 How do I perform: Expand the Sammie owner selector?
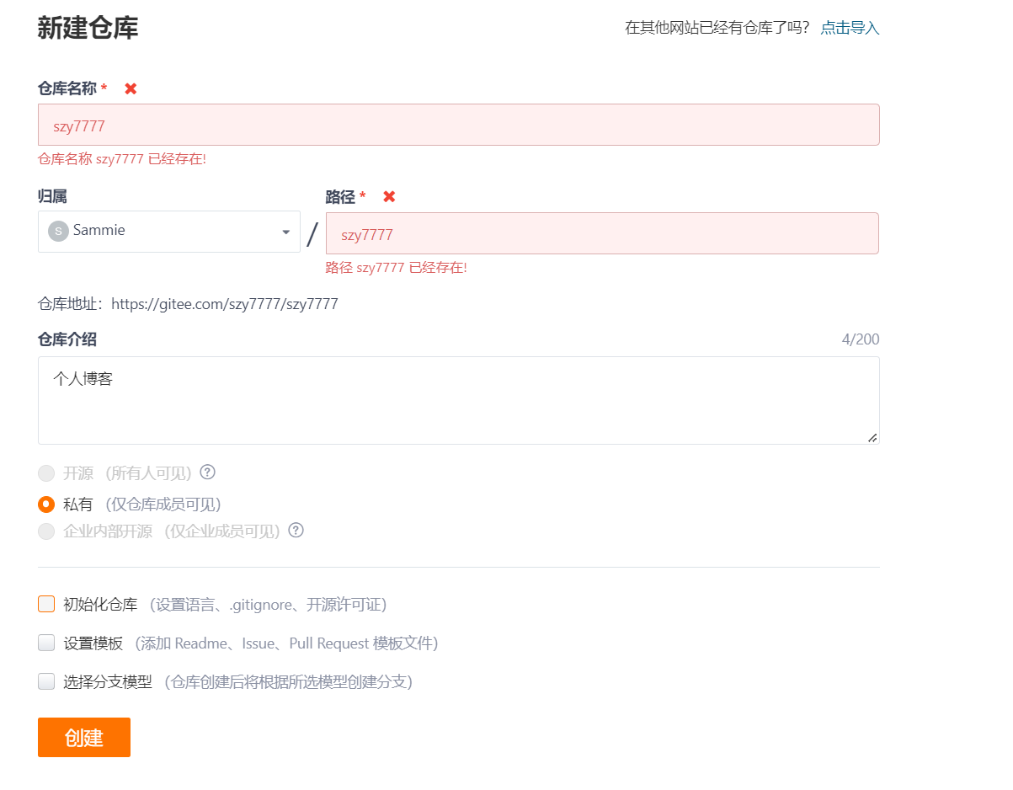168,232
